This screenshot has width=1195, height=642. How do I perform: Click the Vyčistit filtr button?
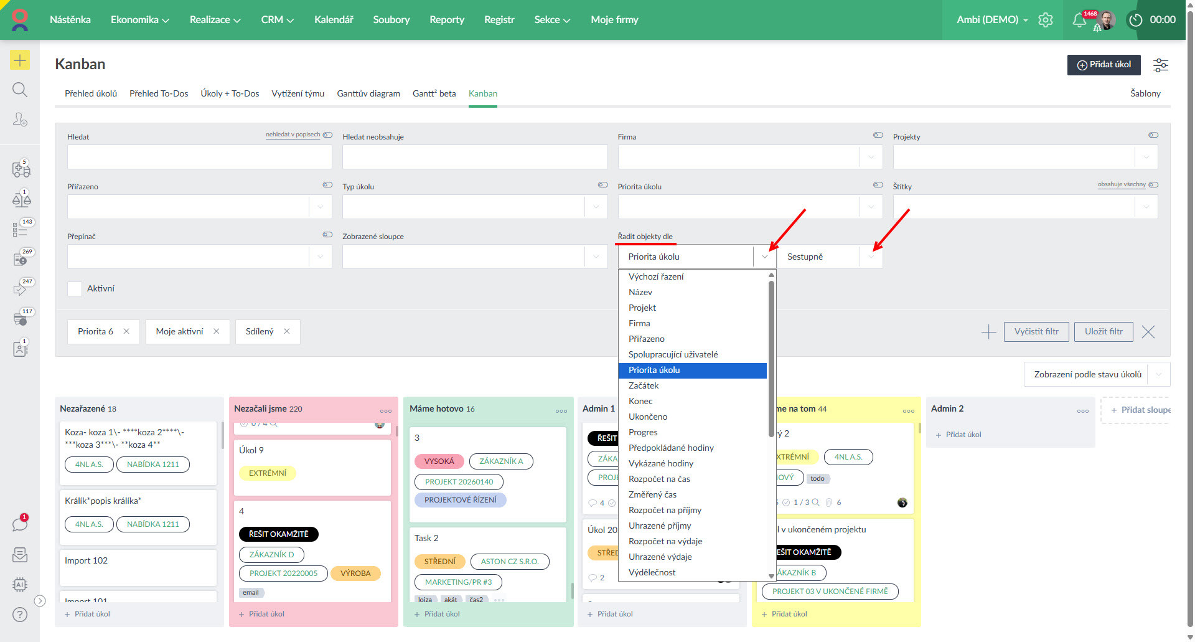(1036, 331)
